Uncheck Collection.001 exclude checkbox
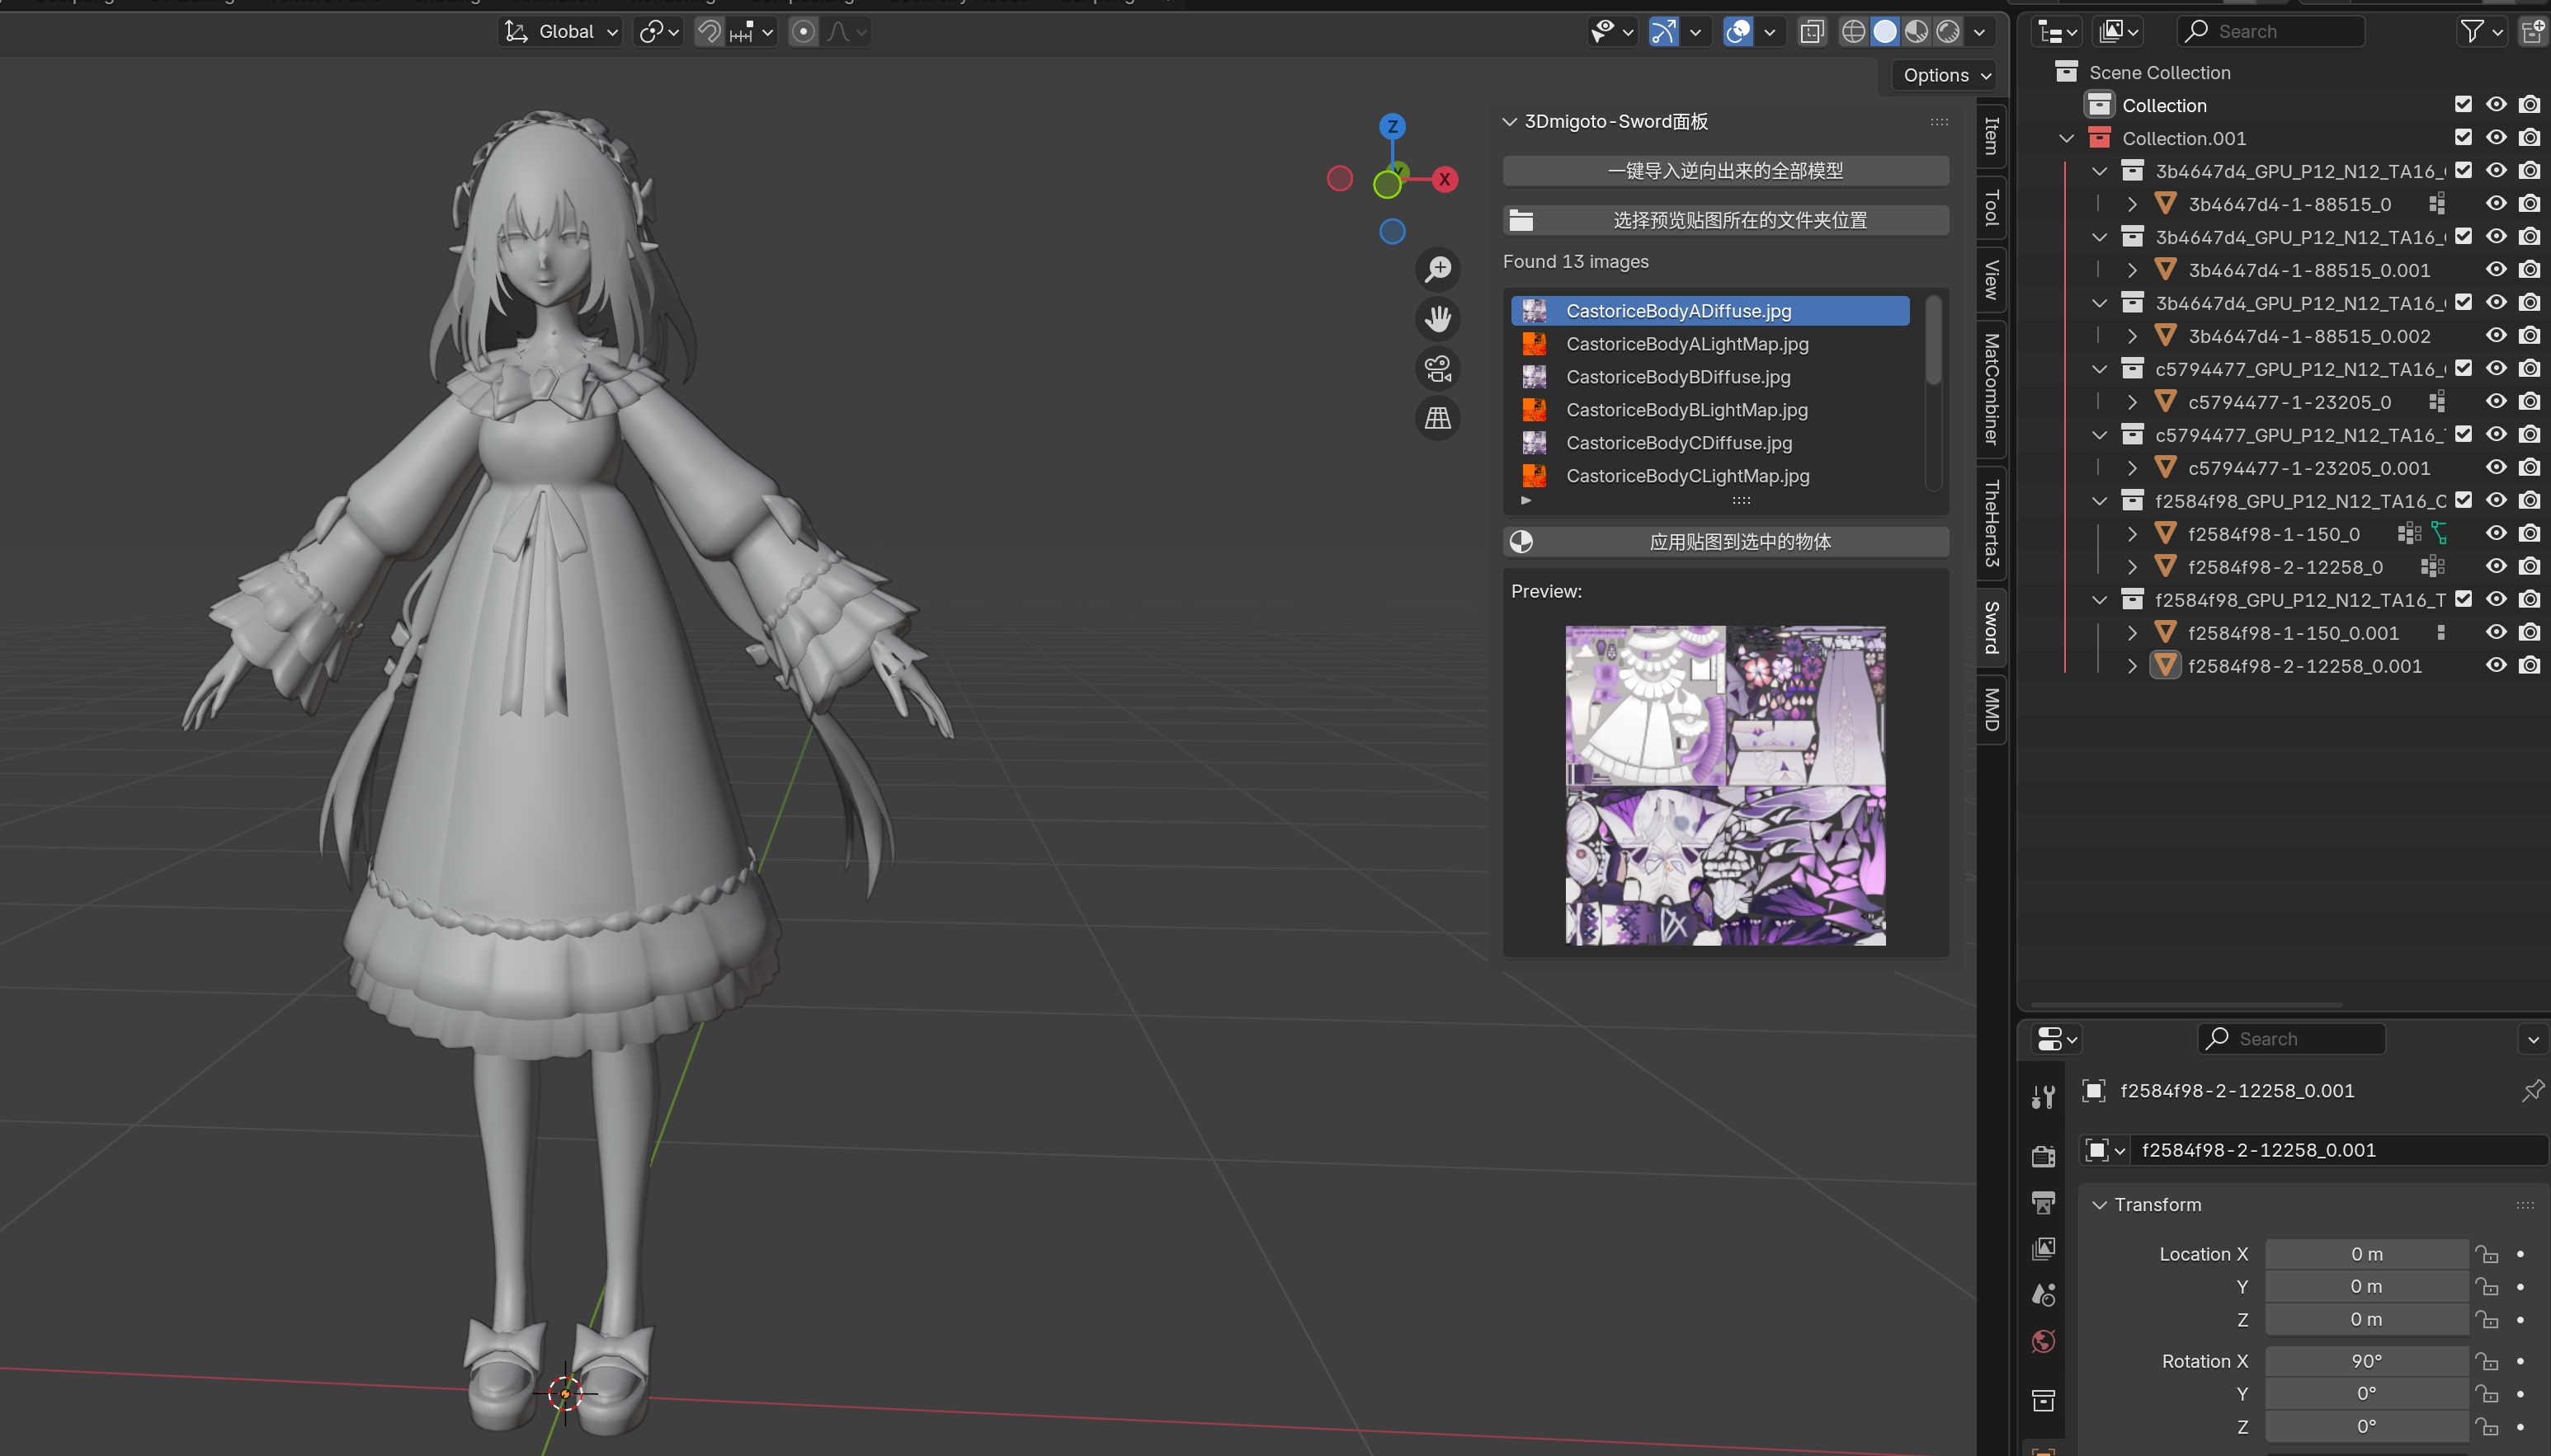Screen dimensions: 2551x1456 click(2463, 138)
